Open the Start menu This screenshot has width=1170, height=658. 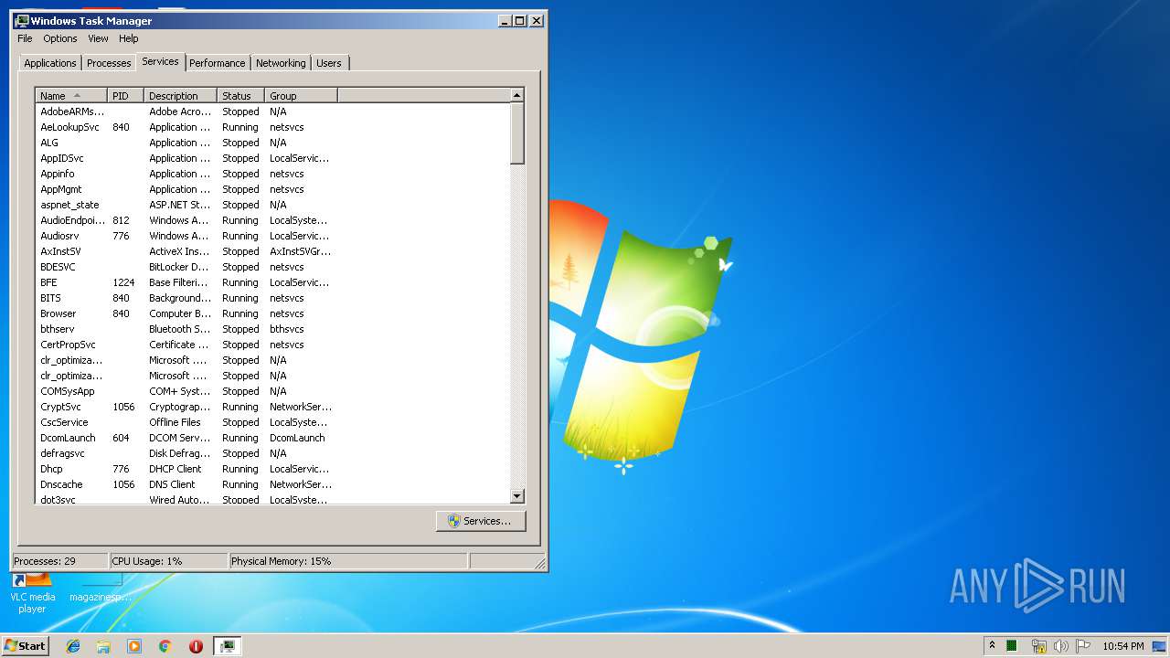tap(25, 645)
